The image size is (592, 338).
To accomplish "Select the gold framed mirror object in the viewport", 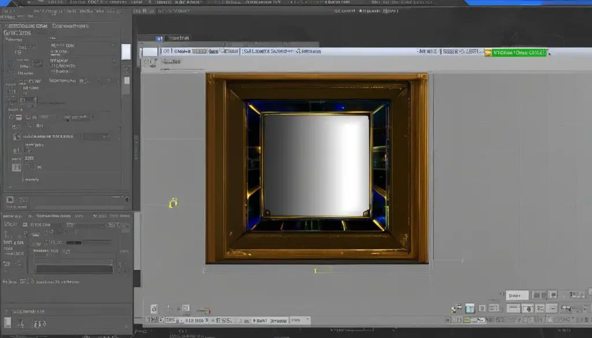I will tap(317, 168).
